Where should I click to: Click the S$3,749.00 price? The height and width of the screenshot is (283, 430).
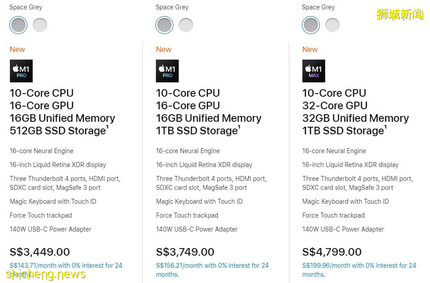click(x=185, y=252)
